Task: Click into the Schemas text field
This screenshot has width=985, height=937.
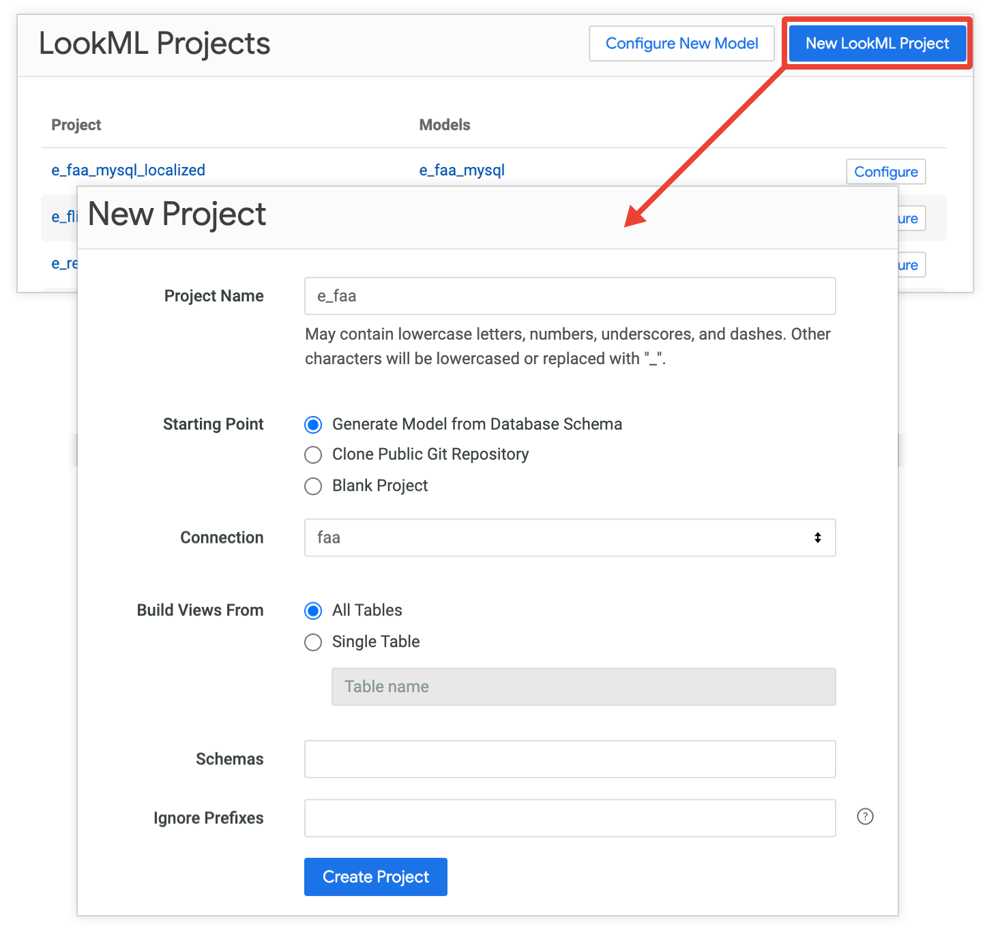Action: click(570, 759)
